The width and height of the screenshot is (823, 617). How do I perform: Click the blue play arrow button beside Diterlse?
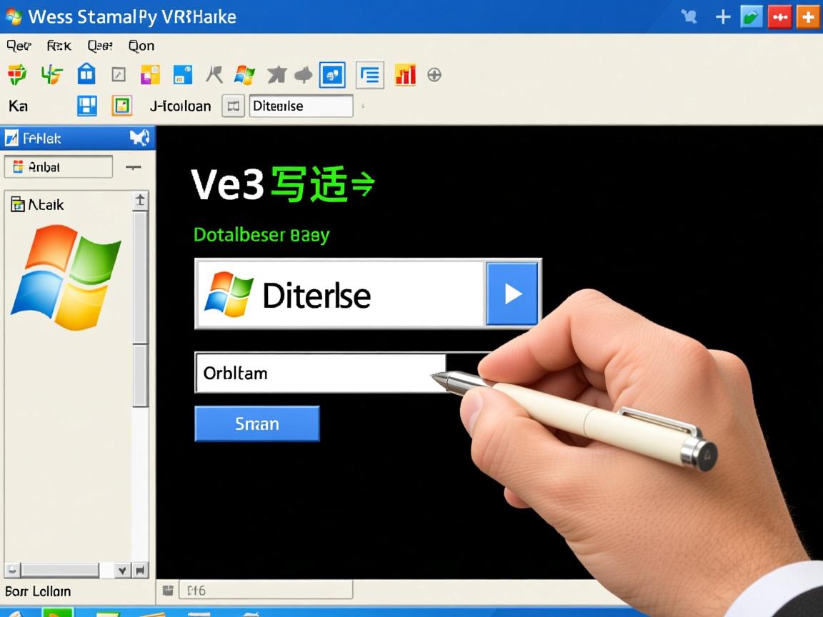tap(512, 294)
